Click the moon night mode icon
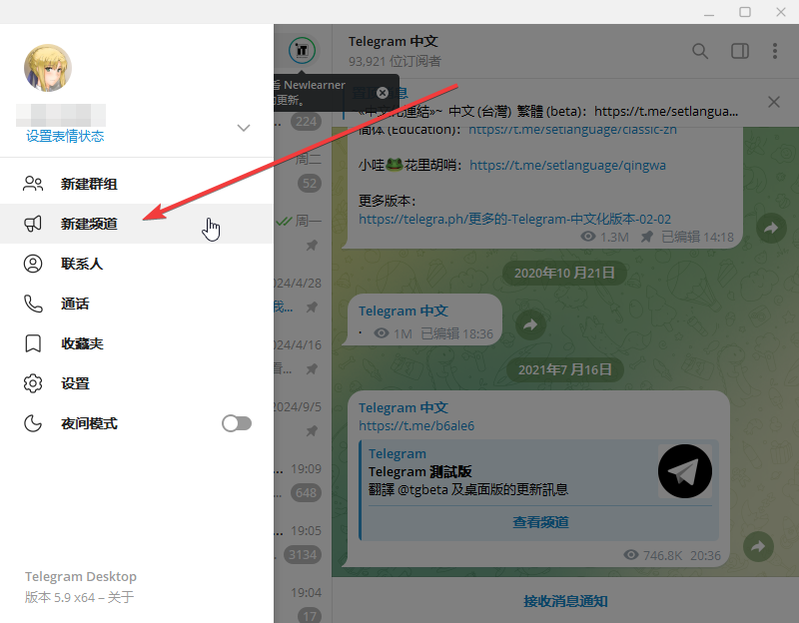799x623 pixels. [x=33, y=423]
